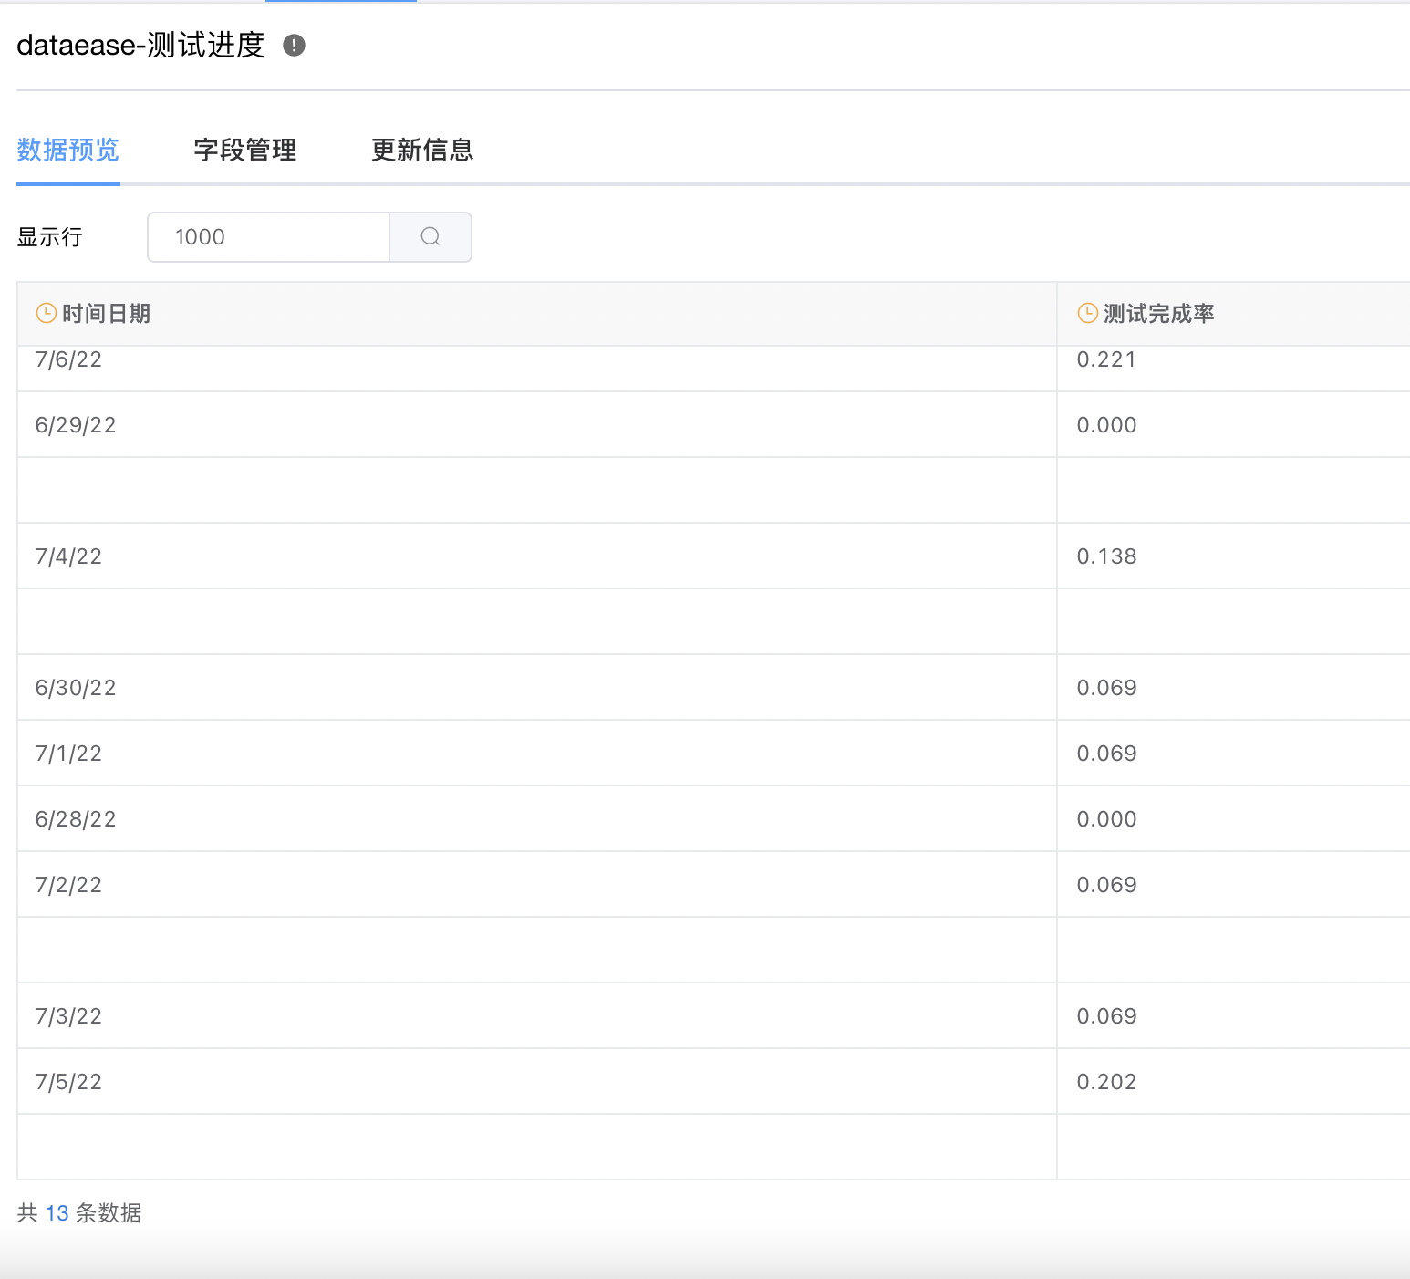Click the clock icon beside 测试完成率 header
This screenshot has width=1410, height=1279.
pos(1085,313)
